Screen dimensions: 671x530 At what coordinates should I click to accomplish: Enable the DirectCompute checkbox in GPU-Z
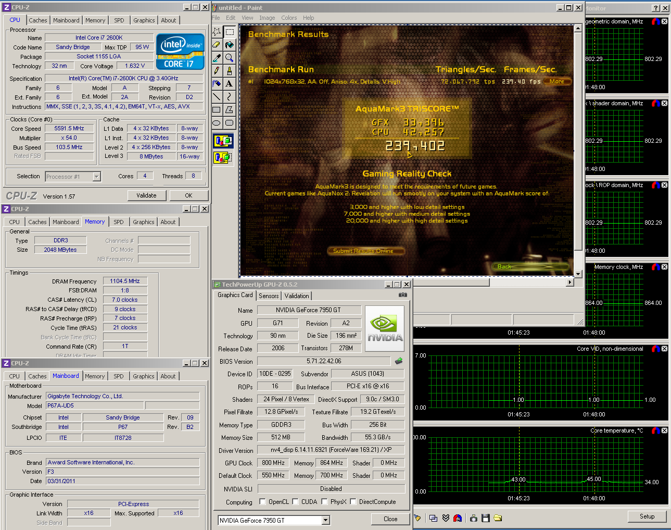click(353, 502)
